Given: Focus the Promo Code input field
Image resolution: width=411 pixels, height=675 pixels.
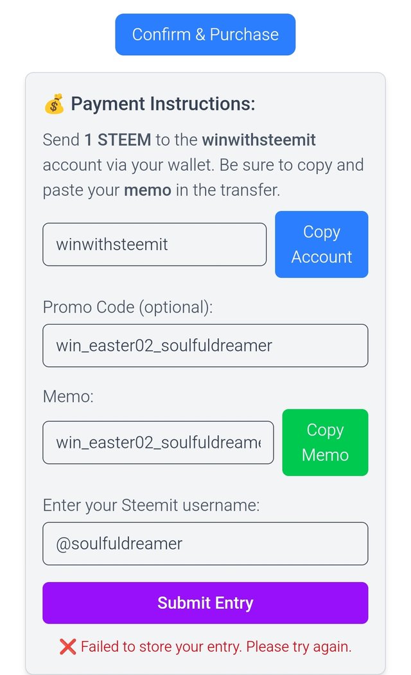Looking at the screenshot, I should pyautogui.click(x=205, y=346).
